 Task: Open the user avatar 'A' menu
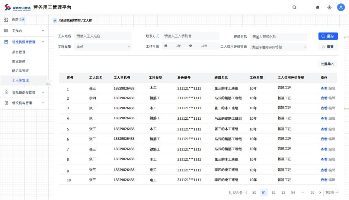pyautogui.click(x=341, y=7)
